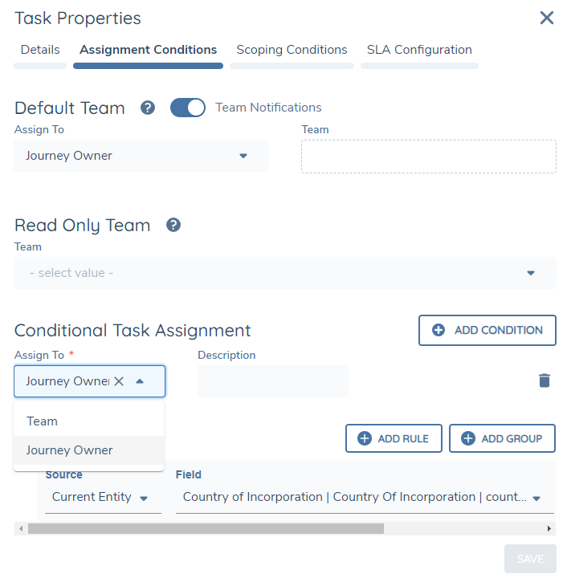Collapse the conditional Assign To dropdown
This screenshot has width=567, height=586.
pyautogui.click(x=140, y=381)
